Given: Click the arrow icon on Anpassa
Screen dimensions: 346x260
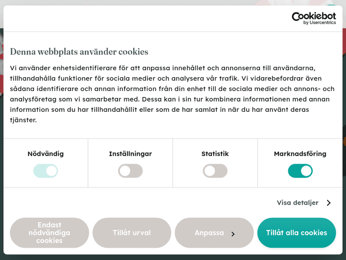Looking at the screenshot, I should (x=233, y=234).
